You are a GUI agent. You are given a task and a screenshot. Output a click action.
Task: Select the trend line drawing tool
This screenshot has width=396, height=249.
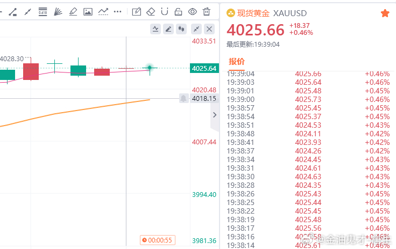click(x=13, y=12)
